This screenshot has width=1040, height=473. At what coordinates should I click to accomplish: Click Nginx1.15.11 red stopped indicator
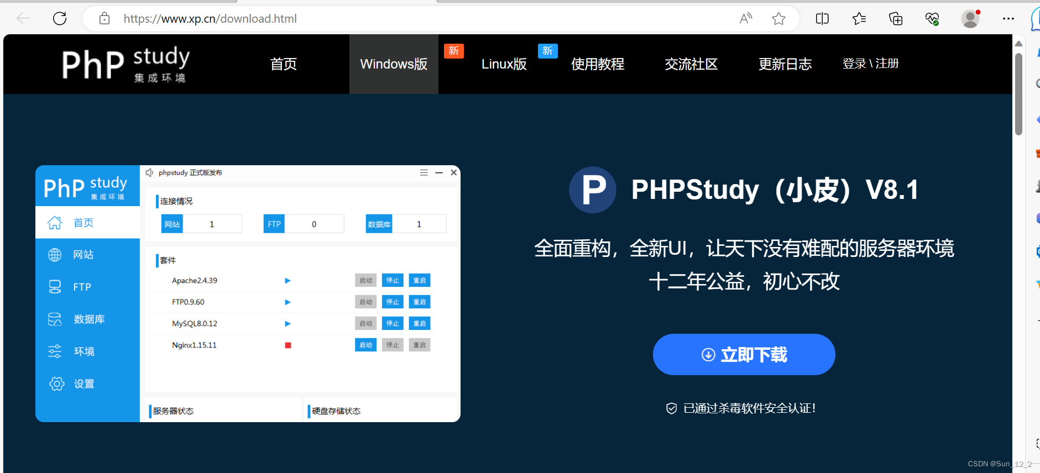288,345
